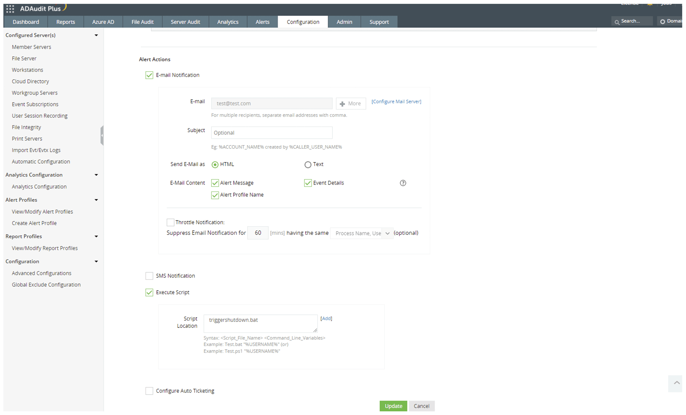This screenshot has height=415, width=686.
Task: Go to the Azure AD tab
Action: (x=103, y=22)
